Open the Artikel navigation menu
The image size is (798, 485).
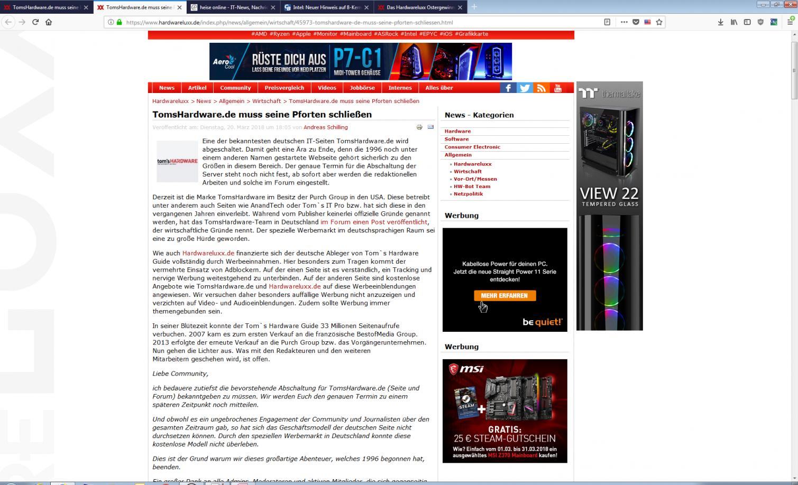197,88
